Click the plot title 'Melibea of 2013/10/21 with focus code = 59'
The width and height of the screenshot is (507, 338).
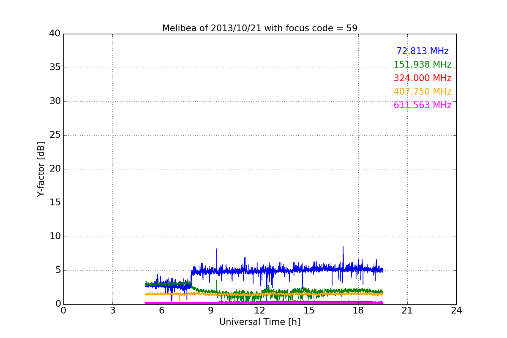point(260,28)
